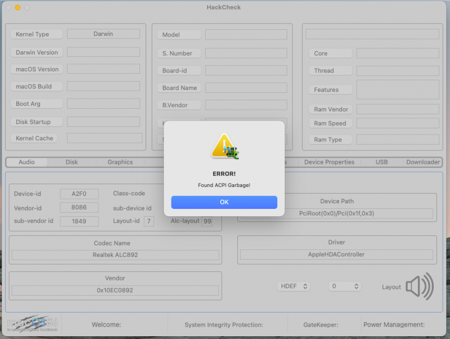Switch to the Device Properties tab

329,162
